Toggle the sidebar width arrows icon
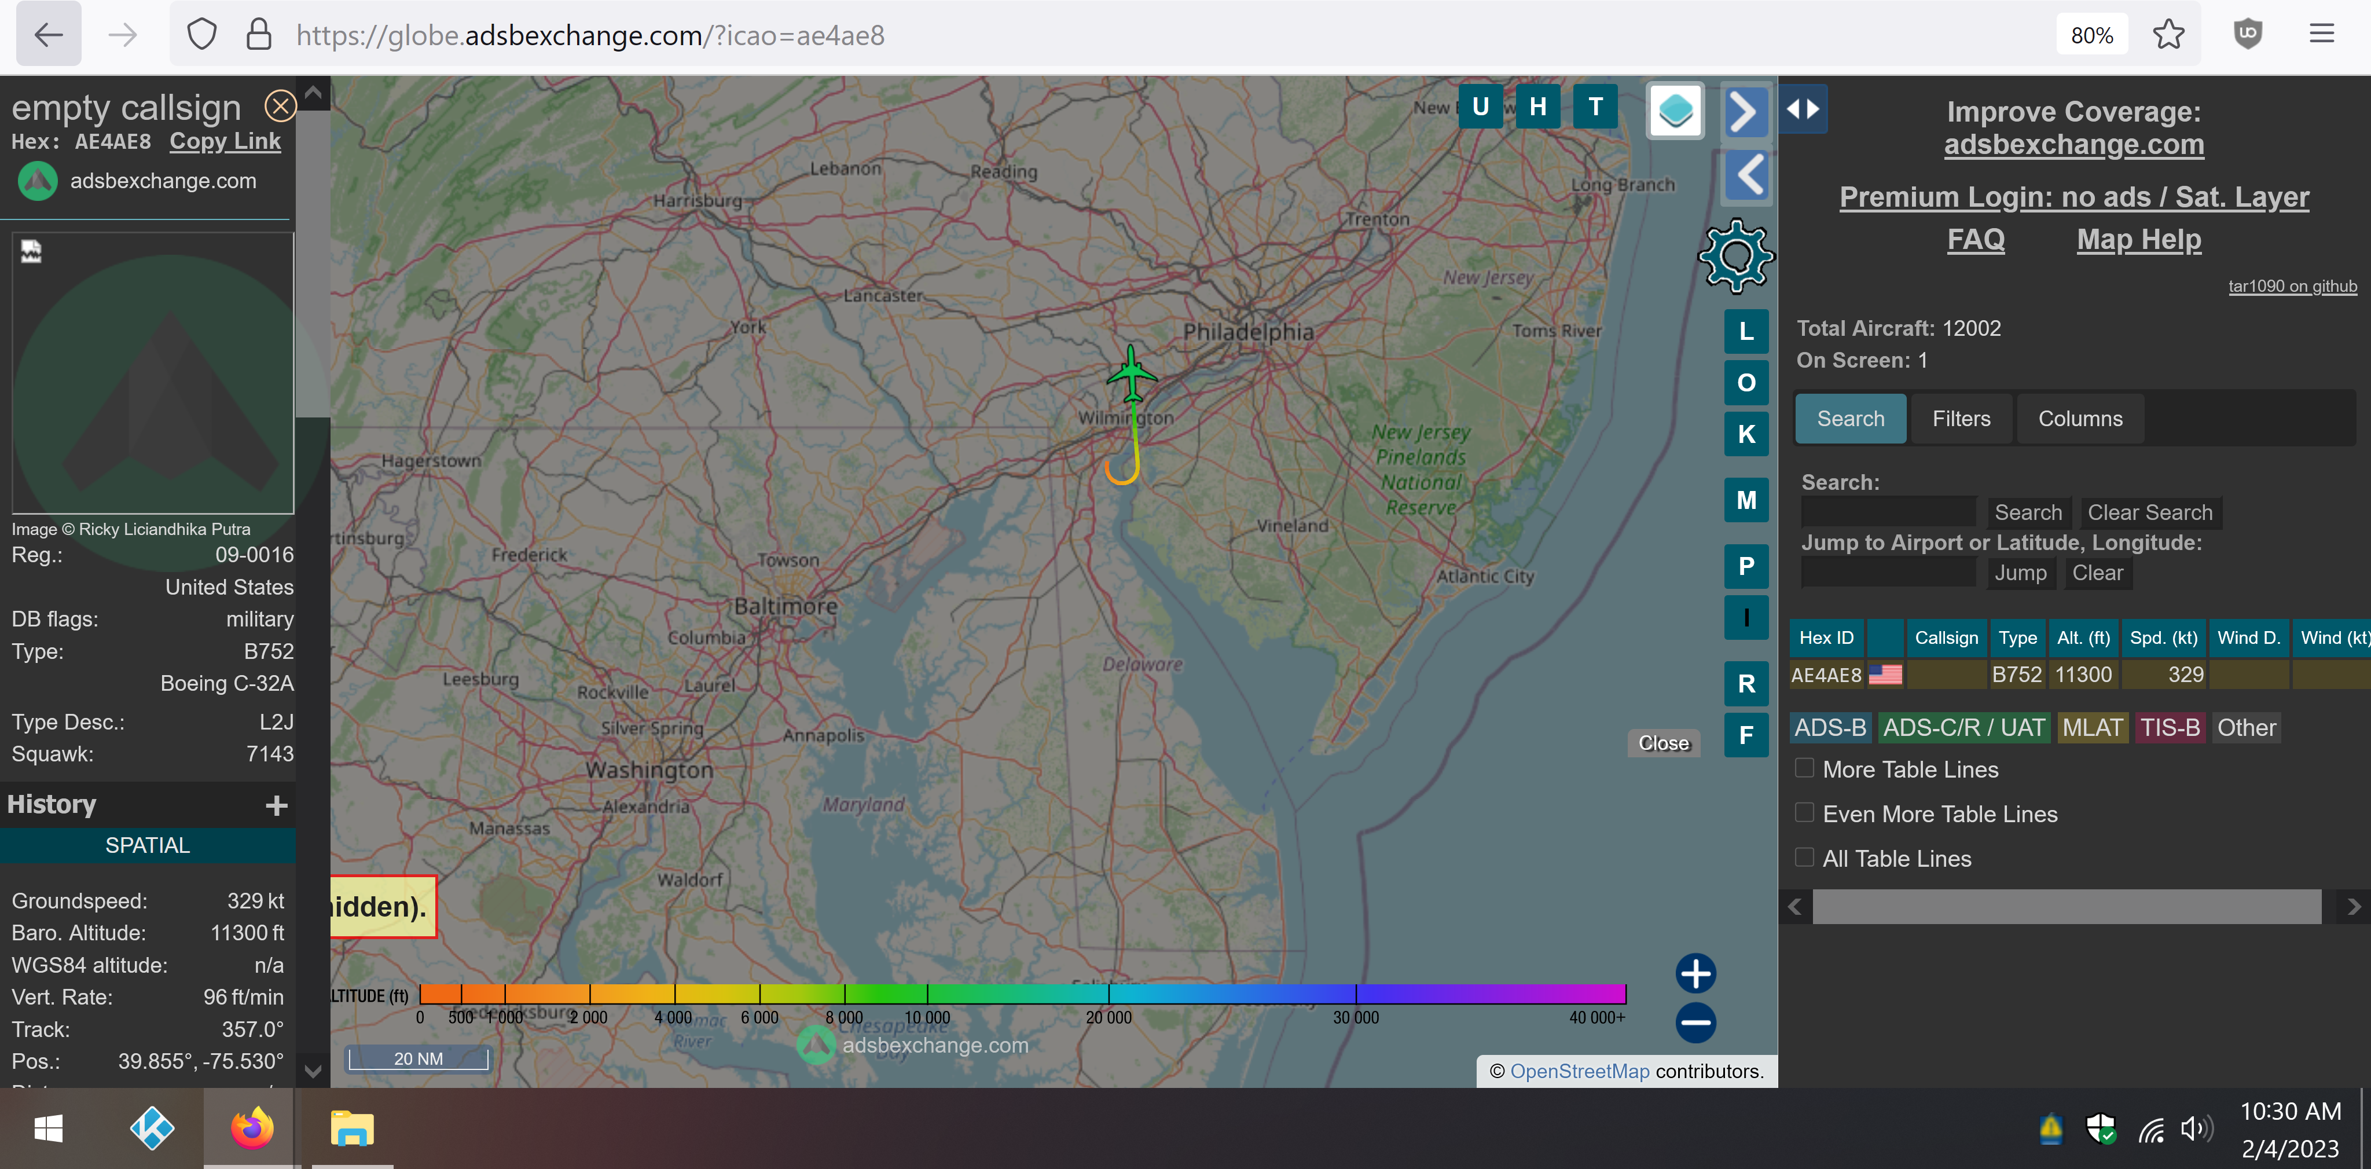Viewport: 2371px width, 1169px height. pos(1802,109)
